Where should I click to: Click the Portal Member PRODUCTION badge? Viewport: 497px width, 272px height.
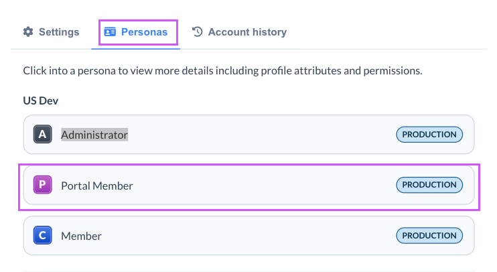(x=429, y=185)
